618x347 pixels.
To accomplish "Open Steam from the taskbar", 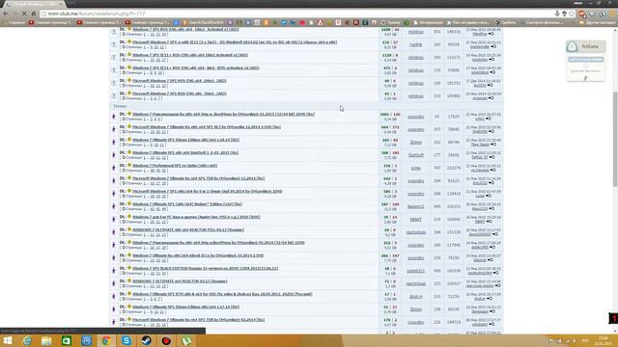I will point(146,340).
